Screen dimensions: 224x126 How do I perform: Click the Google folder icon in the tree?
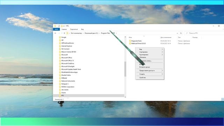tap(60, 37)
